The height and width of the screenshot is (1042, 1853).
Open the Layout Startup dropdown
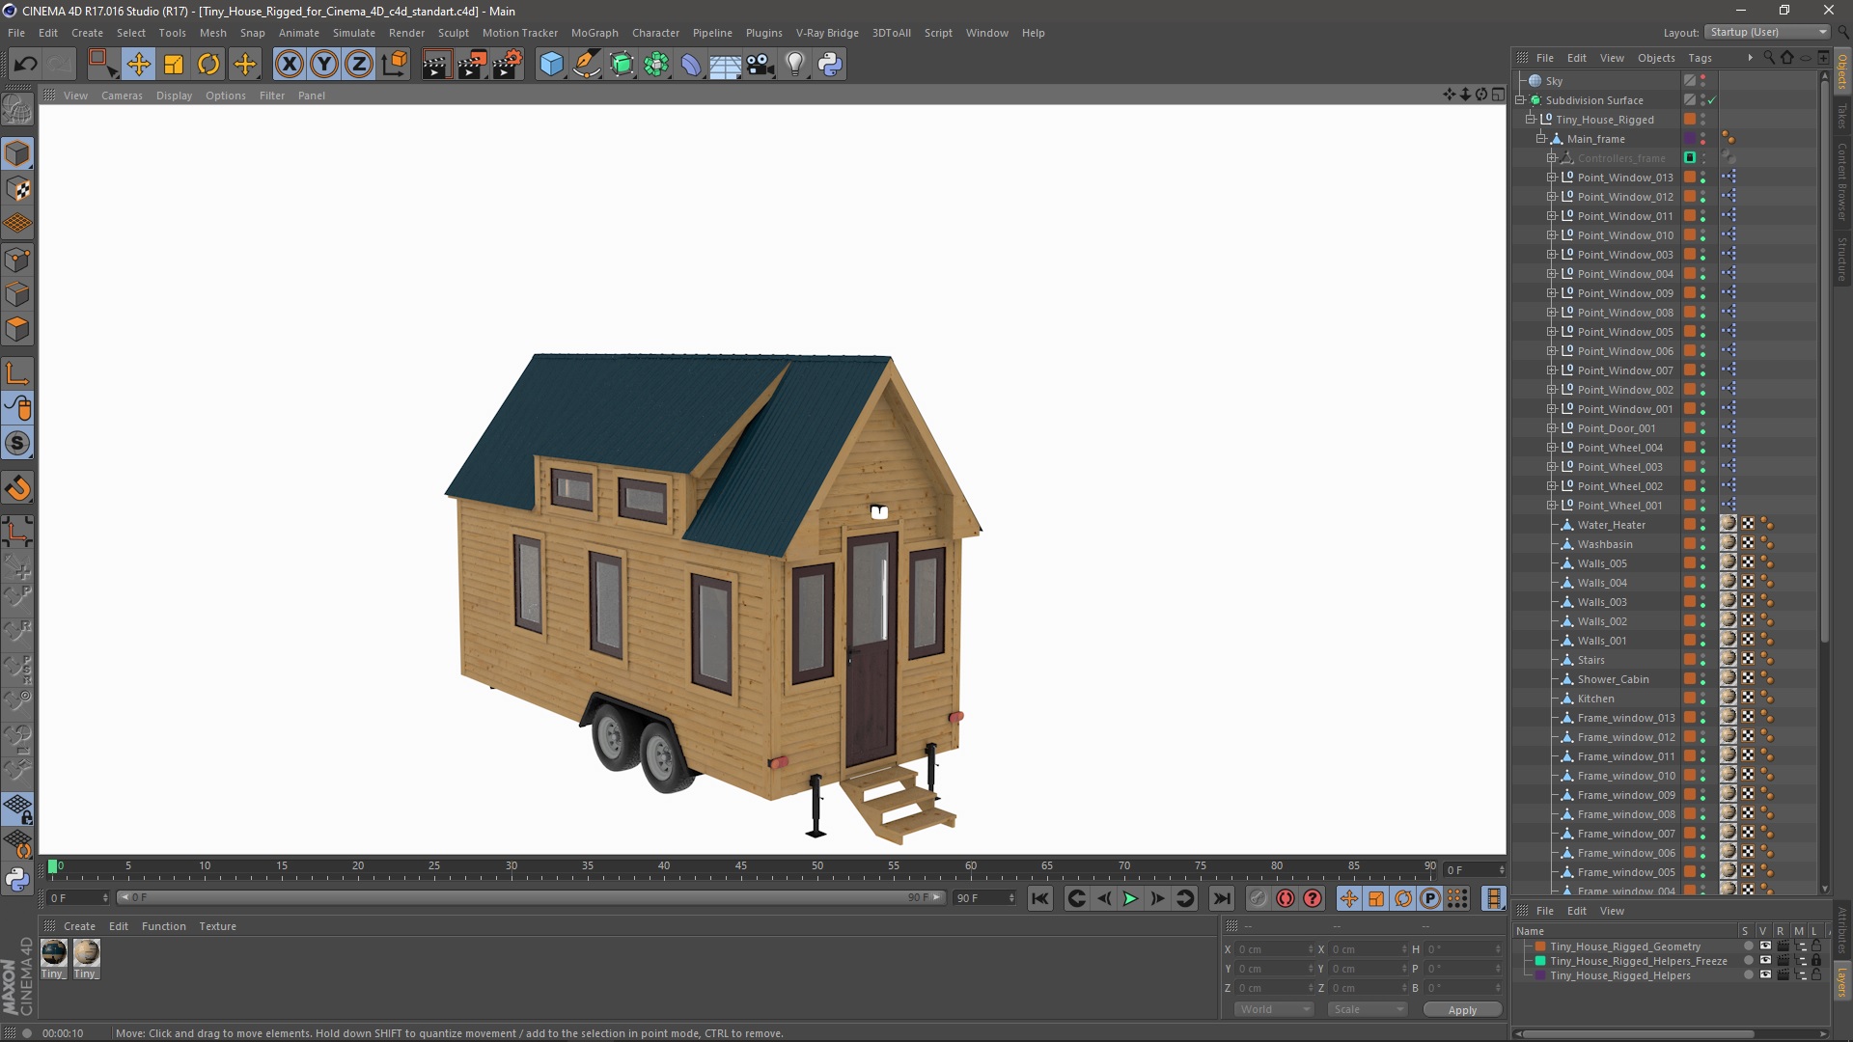coord(1767,32)
